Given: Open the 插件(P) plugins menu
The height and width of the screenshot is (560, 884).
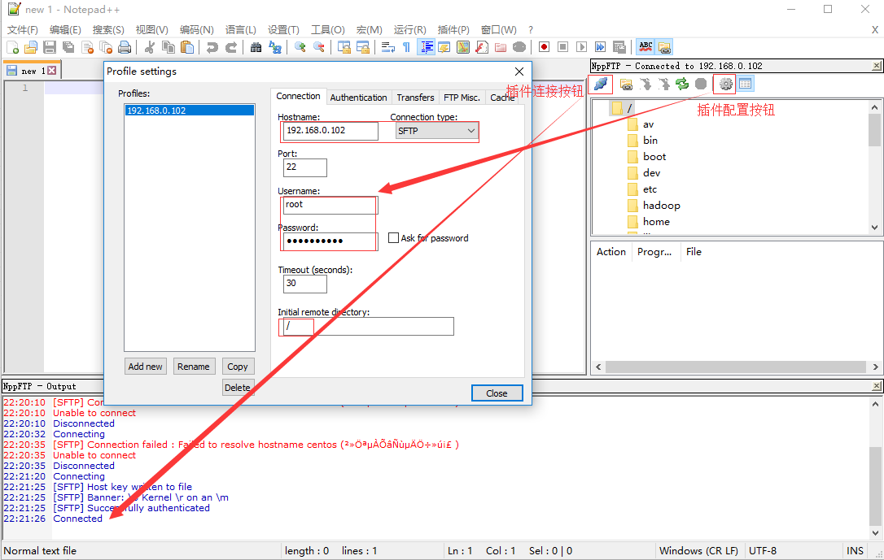Looking at the screenshot, I should (453, 30).
